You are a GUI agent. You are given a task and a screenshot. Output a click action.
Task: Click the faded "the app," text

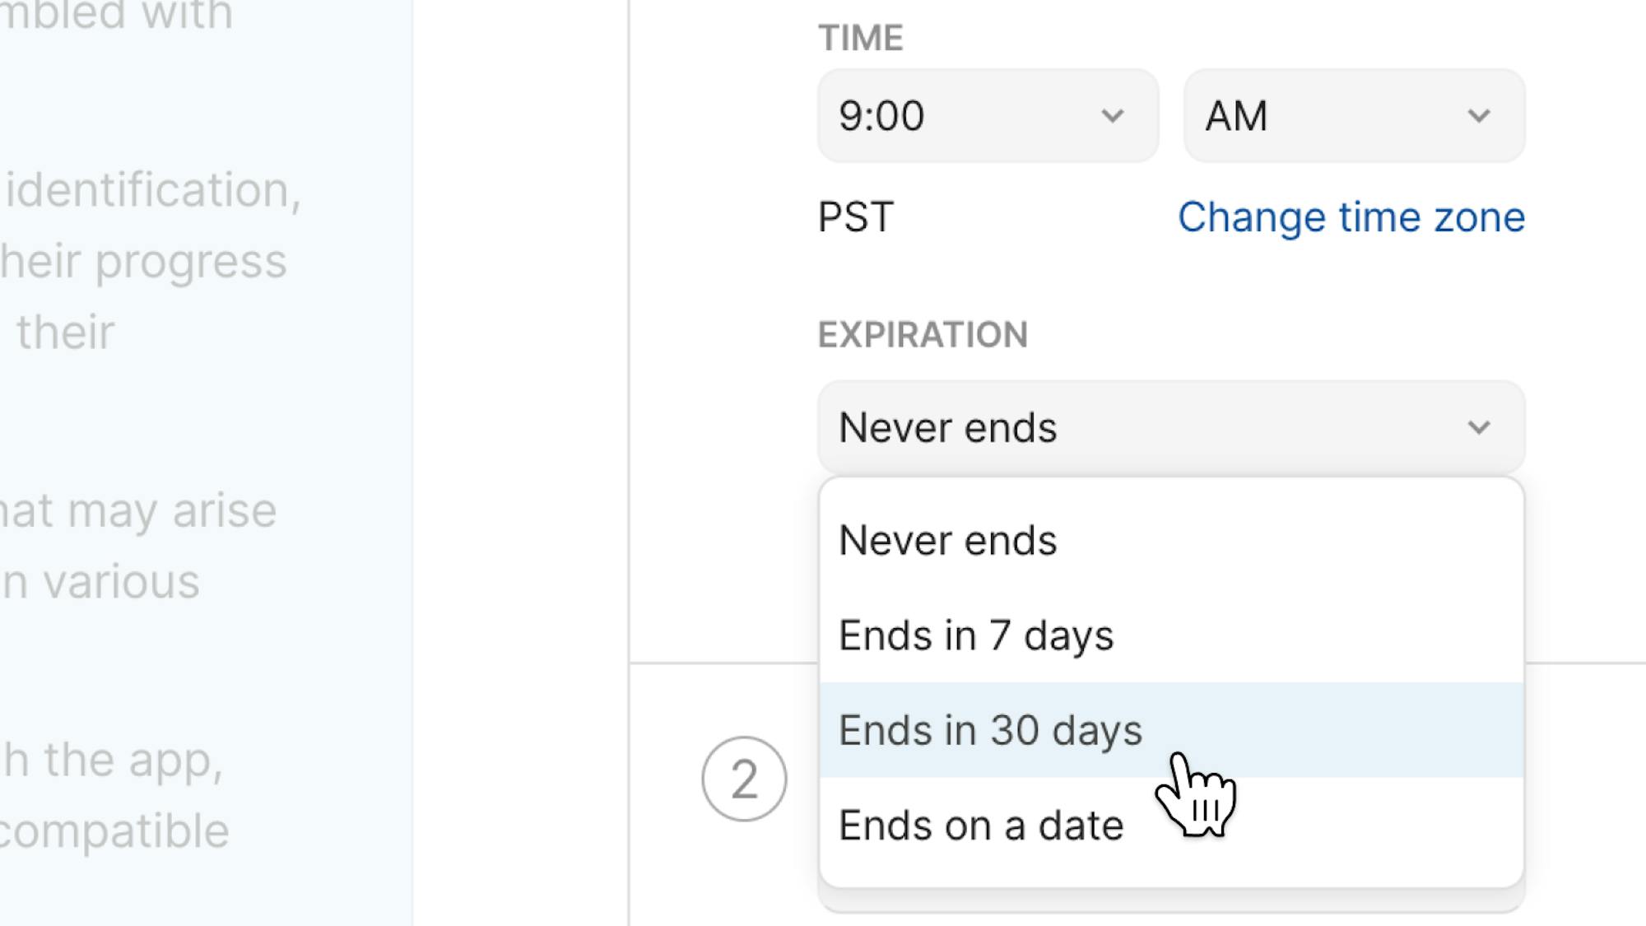(x=133, y=759)
